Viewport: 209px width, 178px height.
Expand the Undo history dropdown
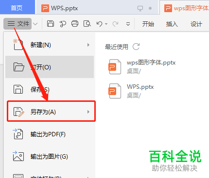pos(106,24)
